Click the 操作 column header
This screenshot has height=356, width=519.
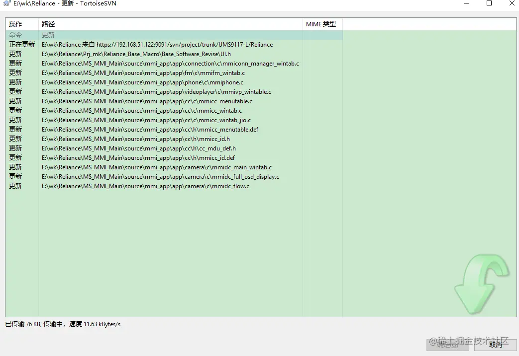[x=22, y=24]
